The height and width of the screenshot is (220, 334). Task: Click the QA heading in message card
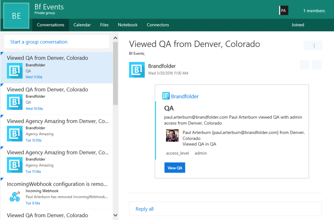[x=169, y=108]
